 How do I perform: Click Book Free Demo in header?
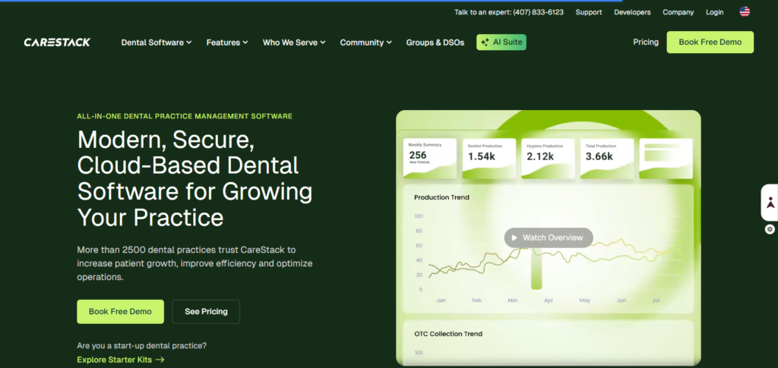(x=710, y=42)
